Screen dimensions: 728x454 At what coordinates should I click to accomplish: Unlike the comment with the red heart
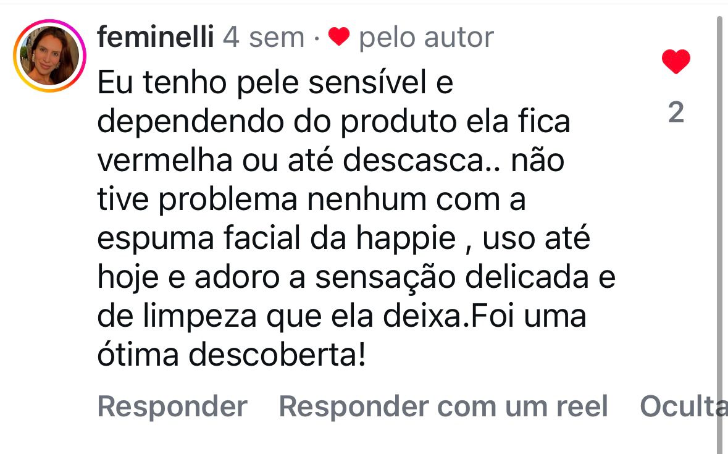pyautogui.click(x=676, y=62)
